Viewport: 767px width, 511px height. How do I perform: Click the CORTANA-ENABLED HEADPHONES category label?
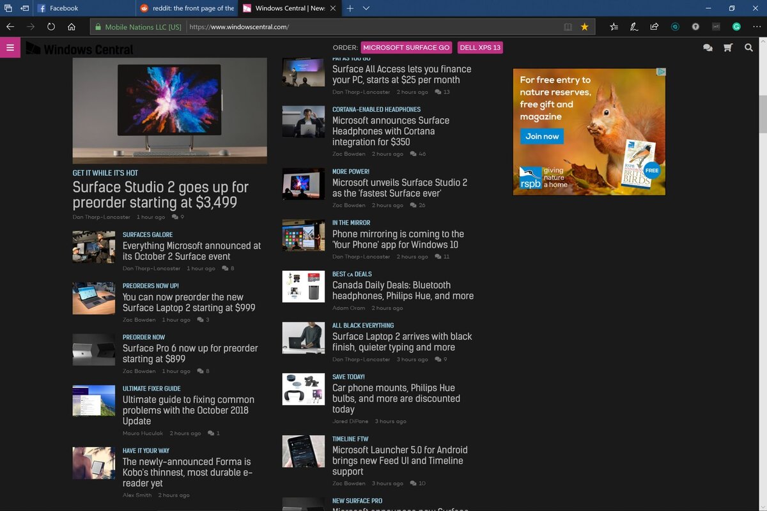point(376,109)
